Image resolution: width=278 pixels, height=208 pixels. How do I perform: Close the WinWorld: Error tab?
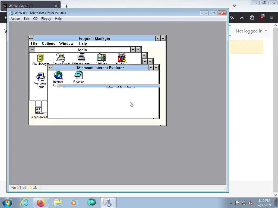[x=56, y=6]
